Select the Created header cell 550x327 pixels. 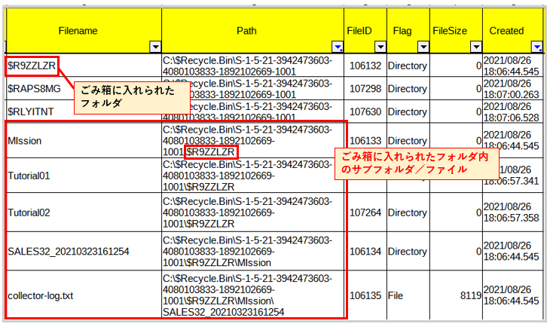(513, 31)
